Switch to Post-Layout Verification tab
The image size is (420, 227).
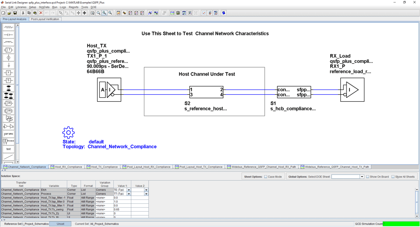click(45, 19)
